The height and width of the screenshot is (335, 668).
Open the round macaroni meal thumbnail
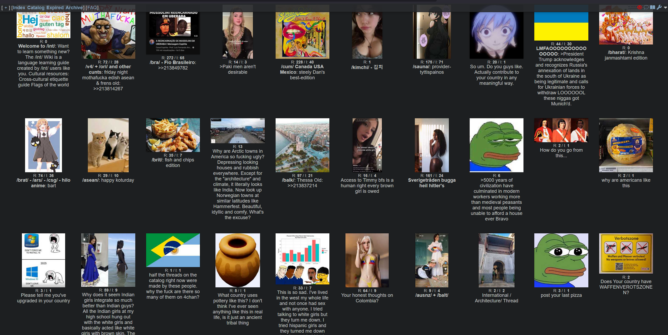coord(626,145)
